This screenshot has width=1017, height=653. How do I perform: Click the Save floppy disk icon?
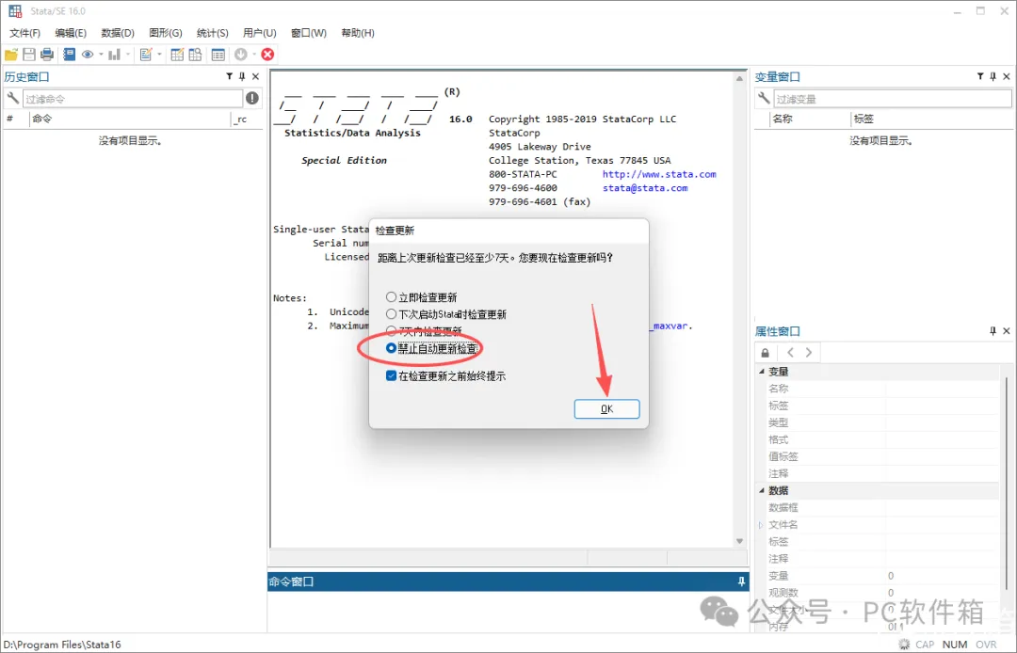(x=29, y=55)
